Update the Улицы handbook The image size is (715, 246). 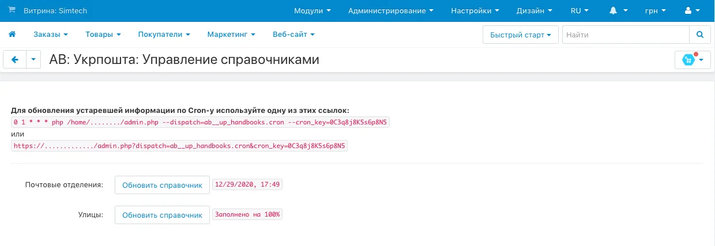pos(162,215)
